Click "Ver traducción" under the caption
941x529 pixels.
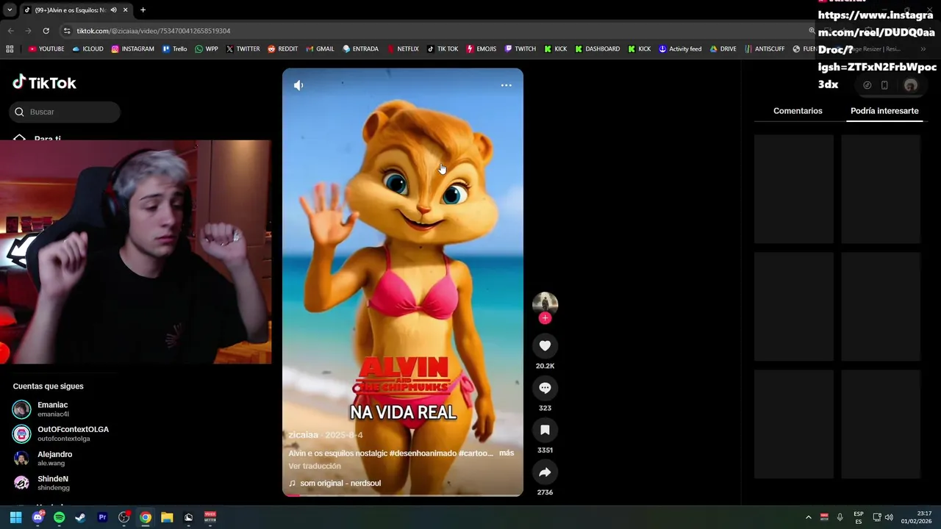coord(315,466)
